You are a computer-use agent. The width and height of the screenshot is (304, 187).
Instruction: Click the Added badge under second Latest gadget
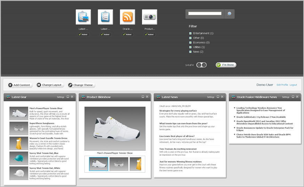click(105, 34)
